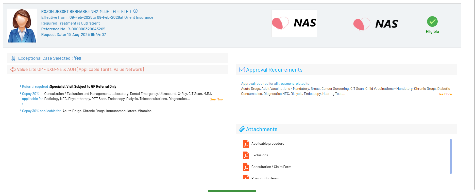The image size is (475, 192).
Task: Click the Approval Requirements check icon
Action: pyautogui.click(x=242, y=70)
